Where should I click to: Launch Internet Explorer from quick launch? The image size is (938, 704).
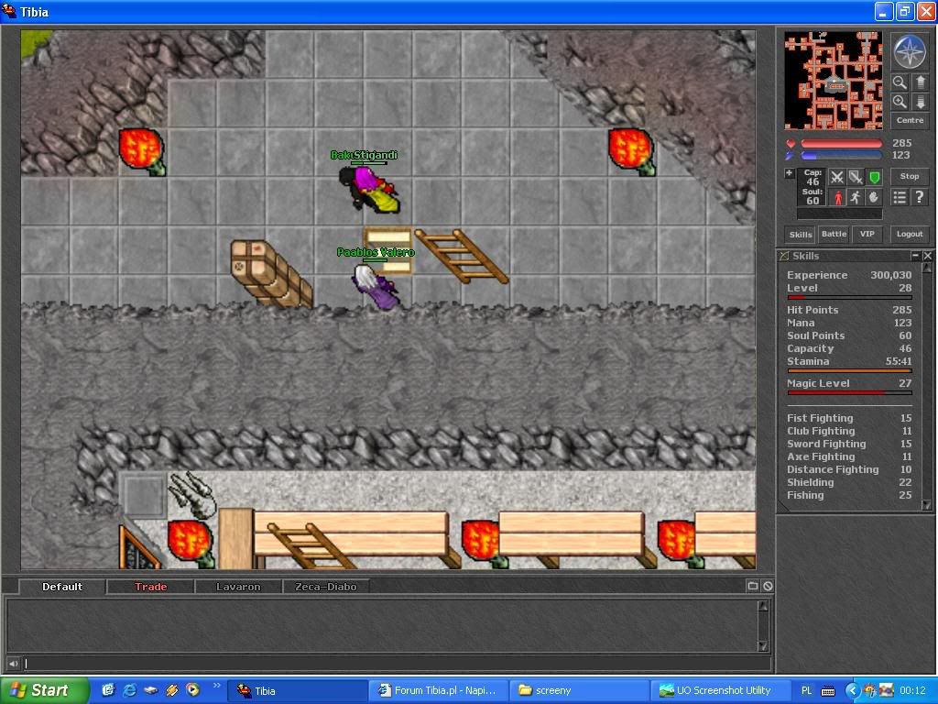[x=129, y=690]
